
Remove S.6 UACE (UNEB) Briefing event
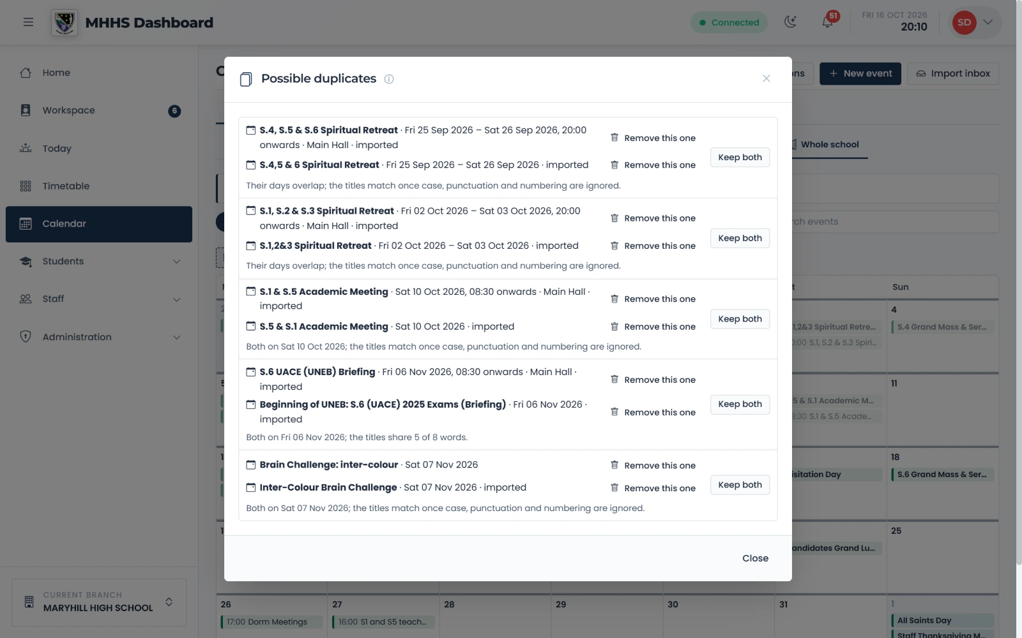(653, 380)
